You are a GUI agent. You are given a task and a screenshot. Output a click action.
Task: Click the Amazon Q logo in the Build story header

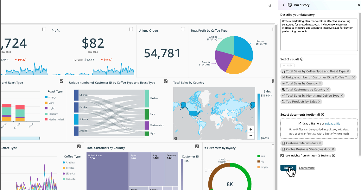click(290, 5)
